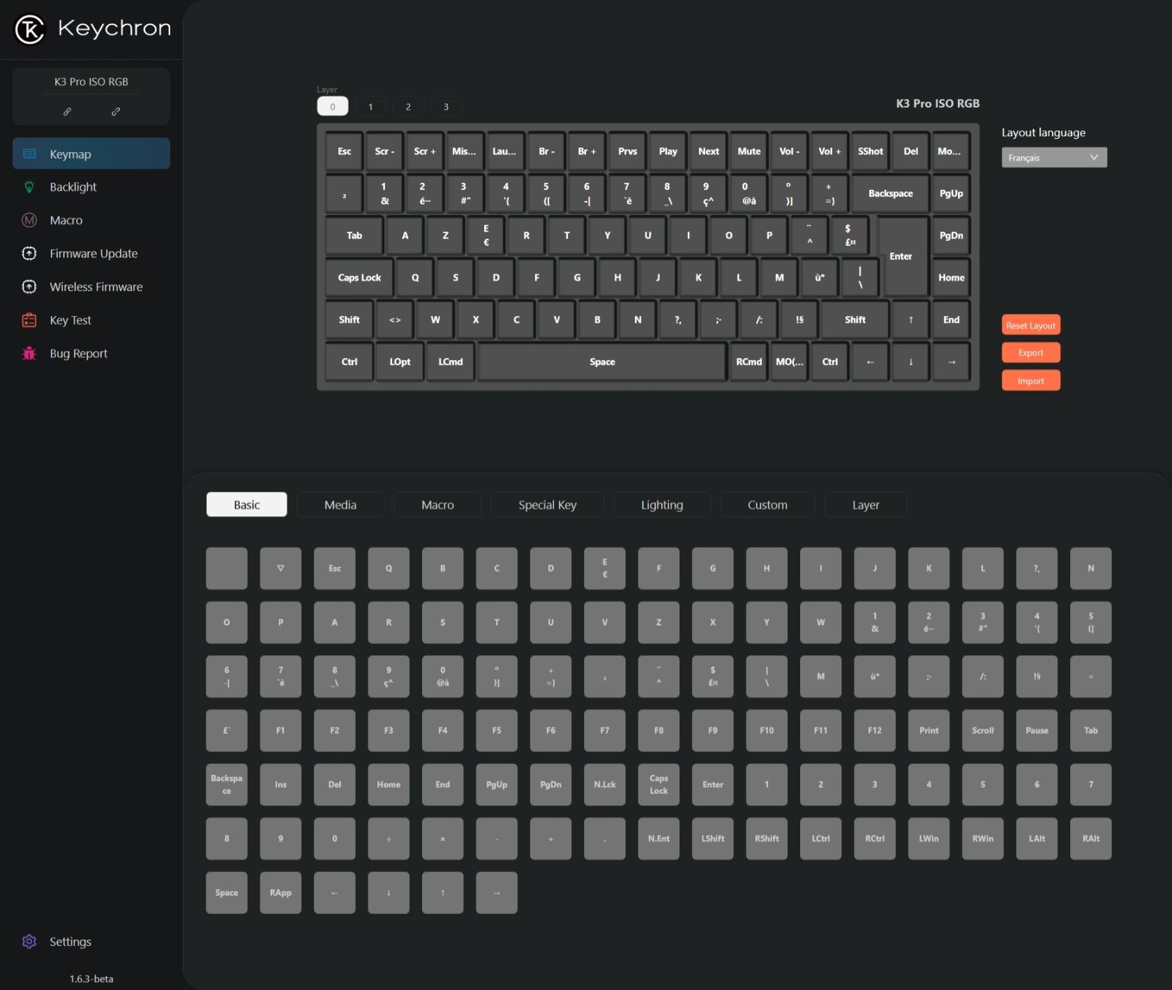The image size is (1172, 990).
Task: Open Key Test via its icon
Action: (x=29, y=320)
